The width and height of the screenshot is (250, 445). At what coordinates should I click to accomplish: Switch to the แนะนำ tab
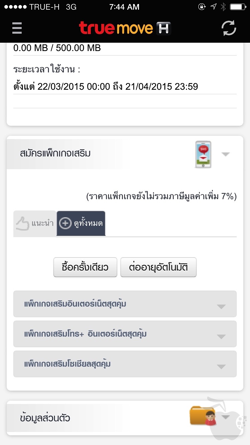click(35, 224)
